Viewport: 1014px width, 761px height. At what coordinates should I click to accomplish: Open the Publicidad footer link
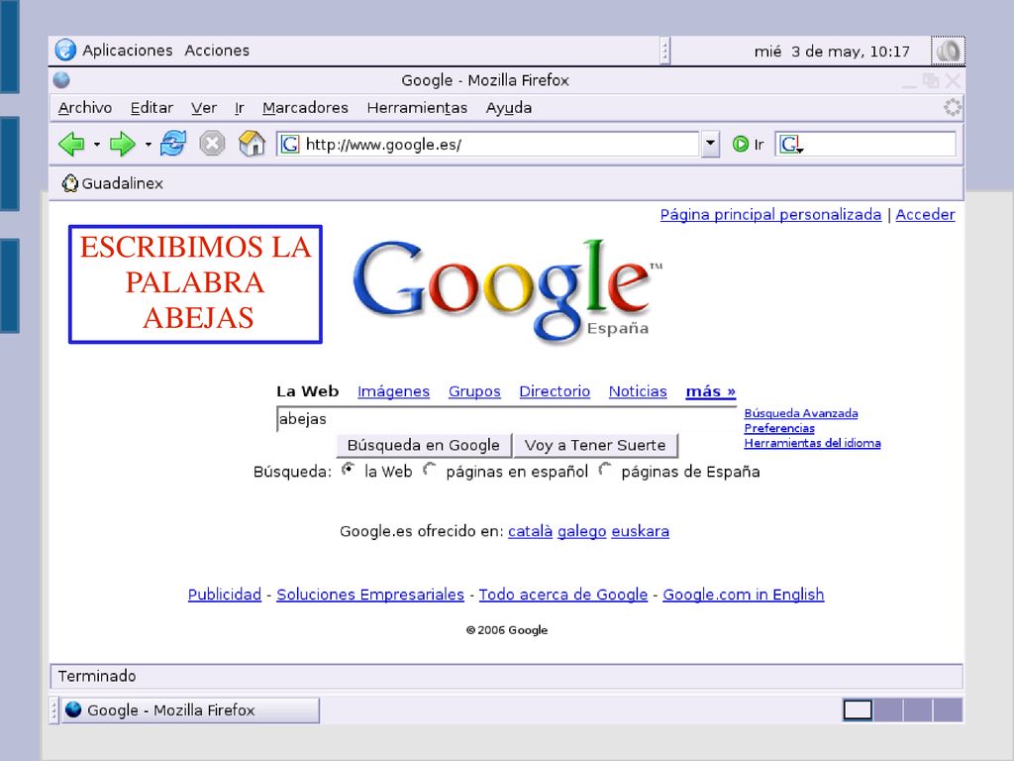pos(225,595)
